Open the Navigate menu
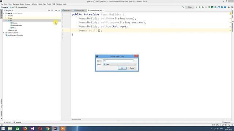234x131 pixels. (16, 4)
